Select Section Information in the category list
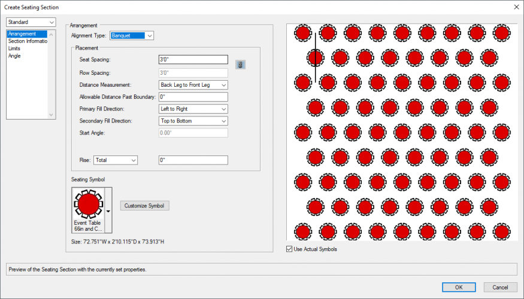524x299 pixels. 28,41
